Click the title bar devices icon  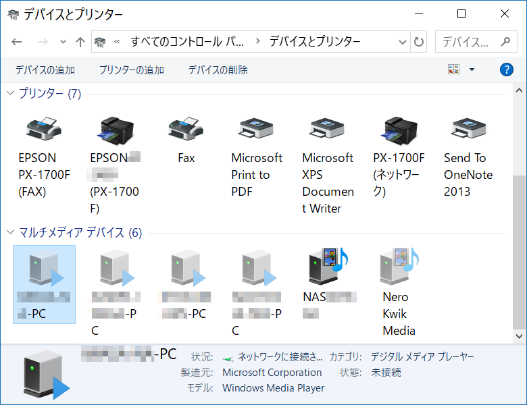click(13, 14)
